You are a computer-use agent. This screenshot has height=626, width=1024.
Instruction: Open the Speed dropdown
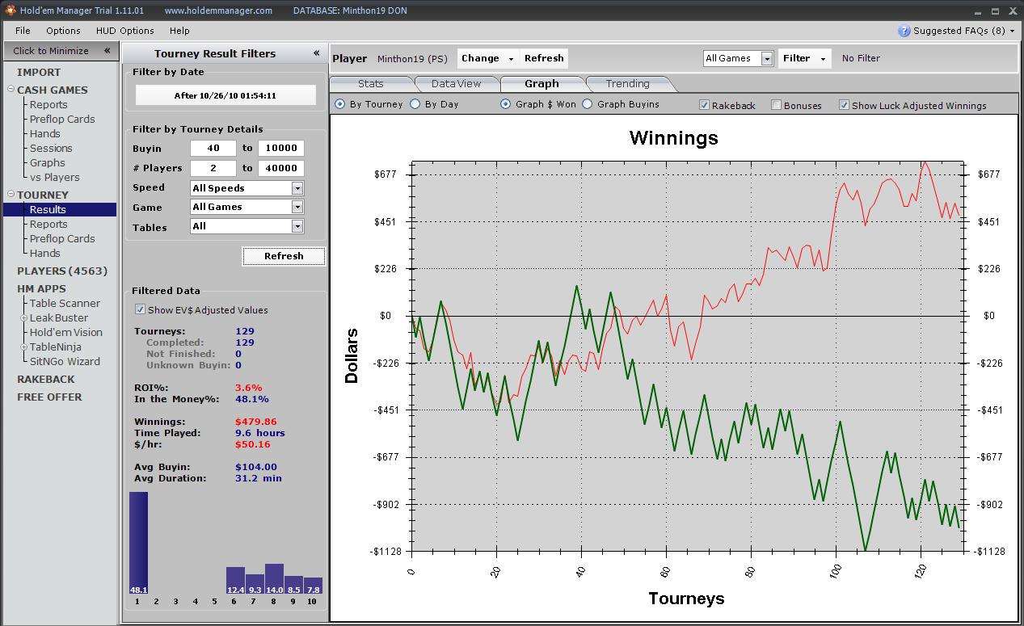tap(297, 188)
